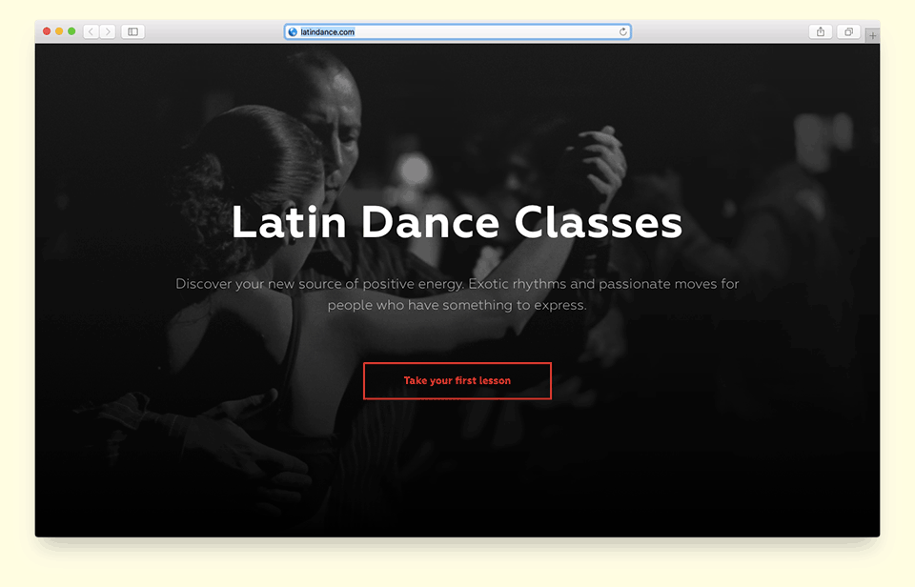
Task: Select the "Latin Dance Classes" heading
Action: coord(457,222)
